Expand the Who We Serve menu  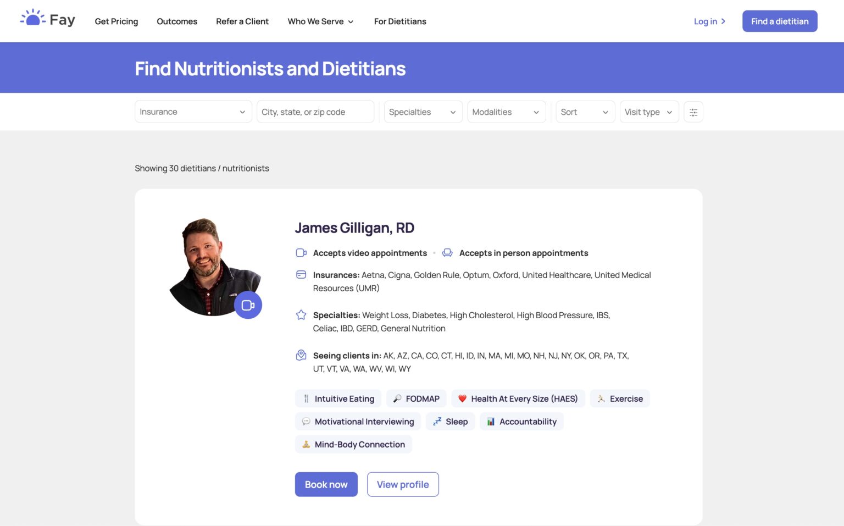(x=320, y=21)
